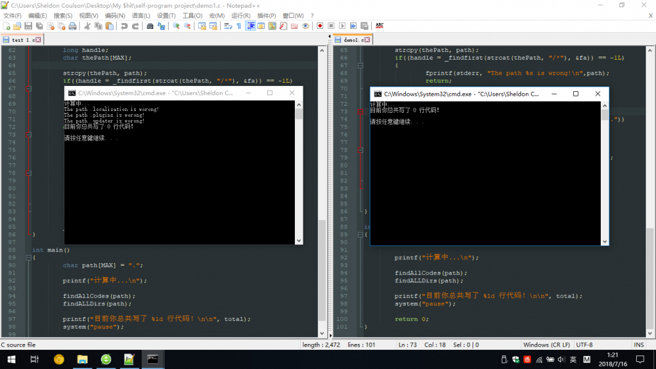Collapse fold marker at line 67, left pane
The height and width of the screenshot is (369, 656).
[28, 89]
